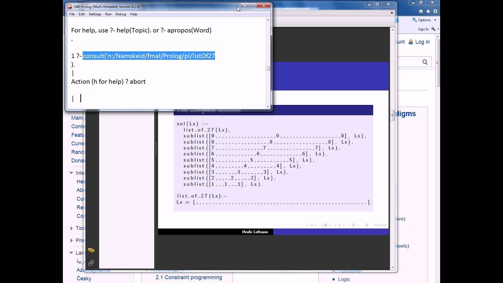
Task: Open the attachments paperclip icon in PDF sidebar
Action: click(x=91, y=263)
